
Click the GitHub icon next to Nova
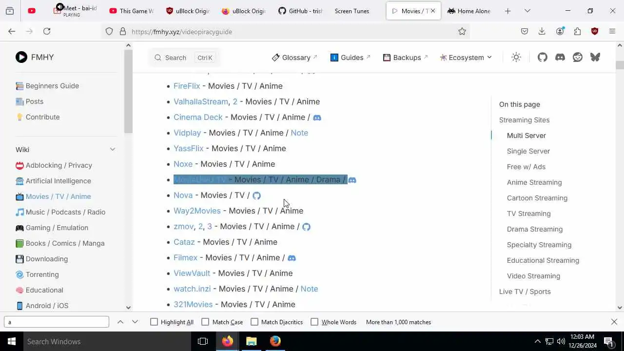(x=256, y=195)
